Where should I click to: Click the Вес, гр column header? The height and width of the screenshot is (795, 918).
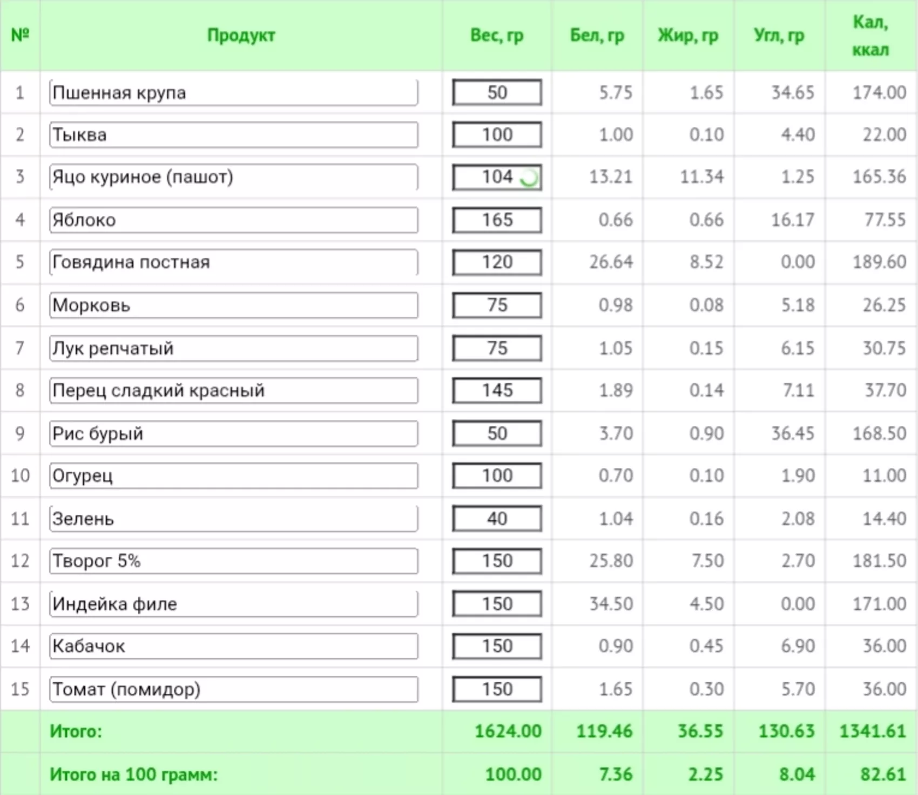(497, 36)
